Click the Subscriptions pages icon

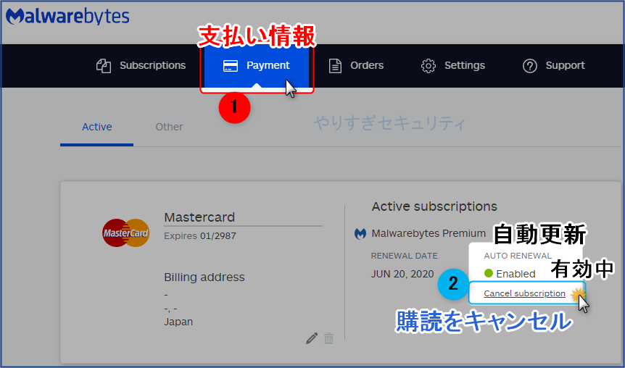click(104, 66)
